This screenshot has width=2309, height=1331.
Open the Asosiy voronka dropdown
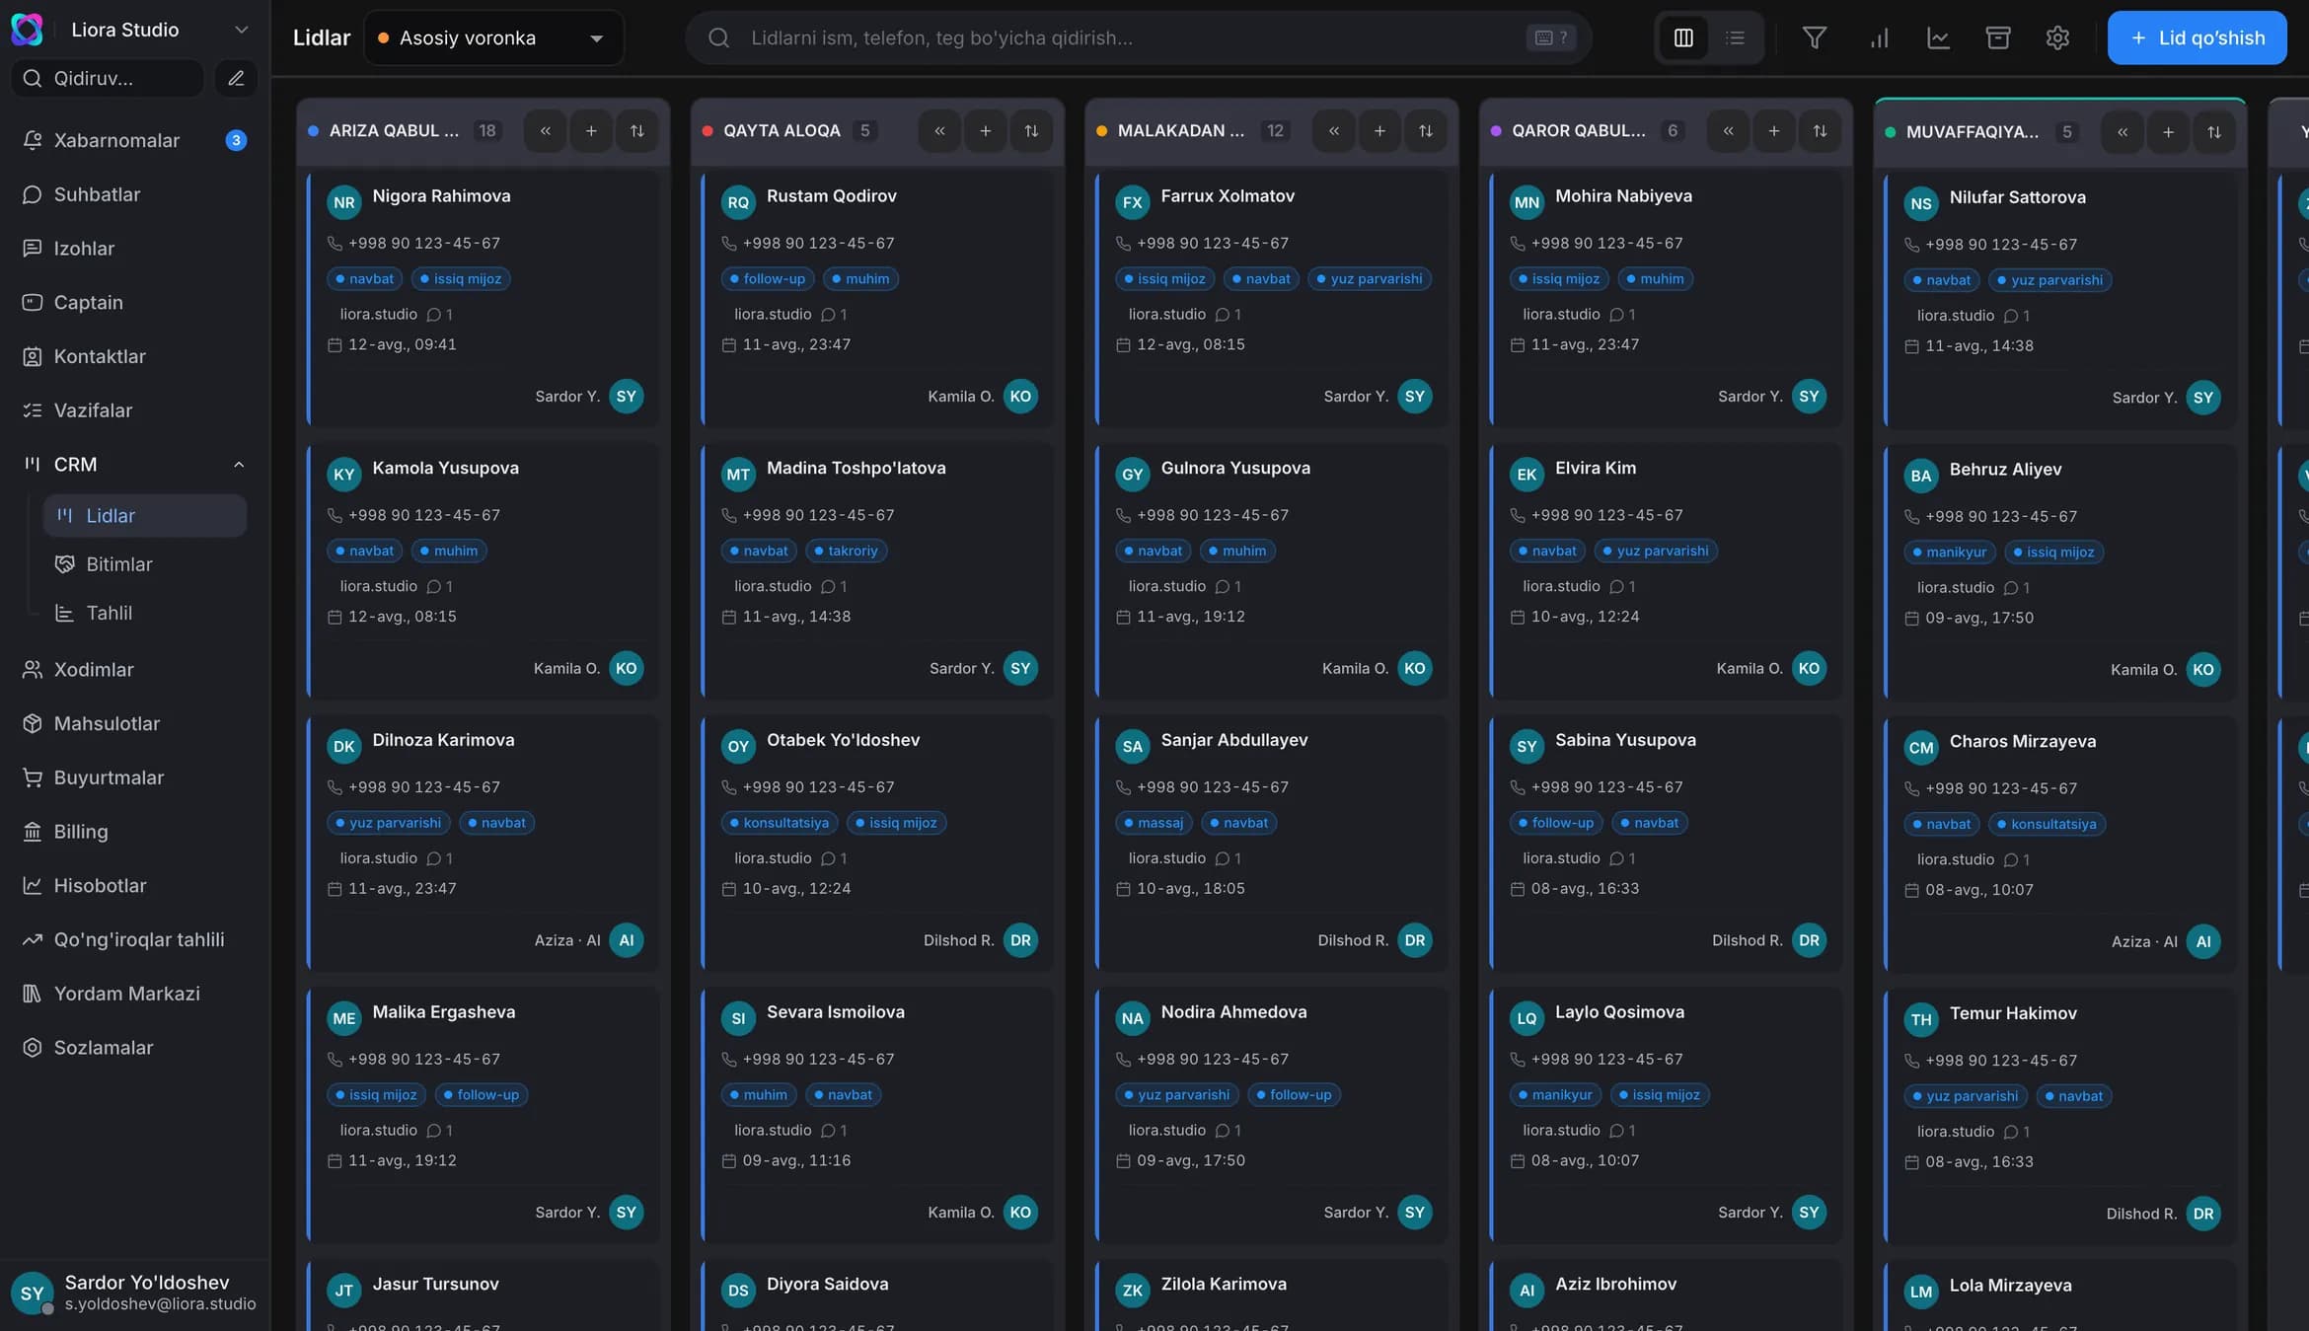(x=493, y=37)
